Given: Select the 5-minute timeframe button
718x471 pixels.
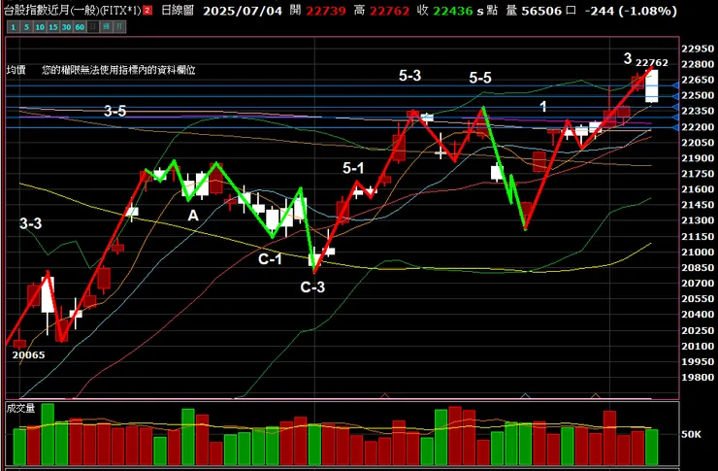Looking at the screenshot, I should [x=26, y=27].
